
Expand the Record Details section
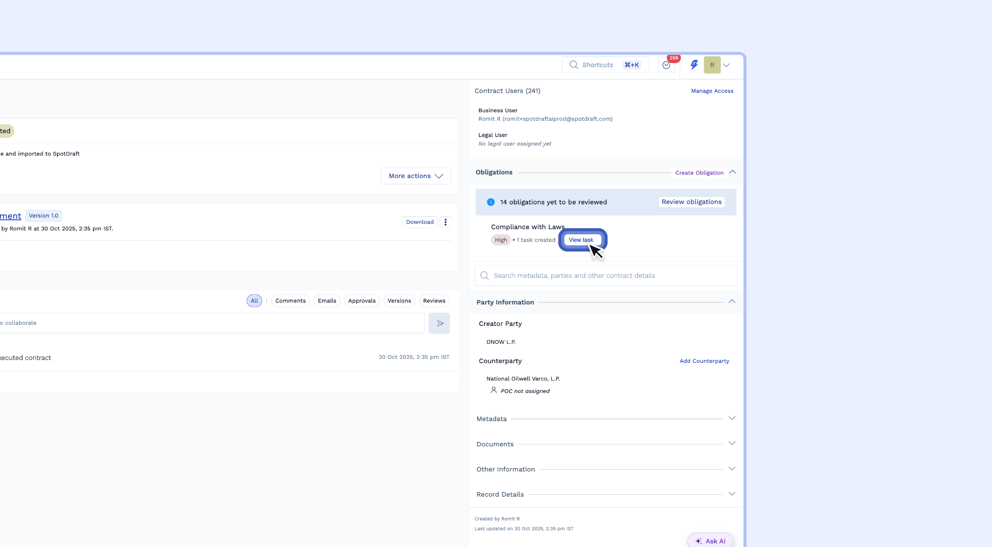click(732, 494)
